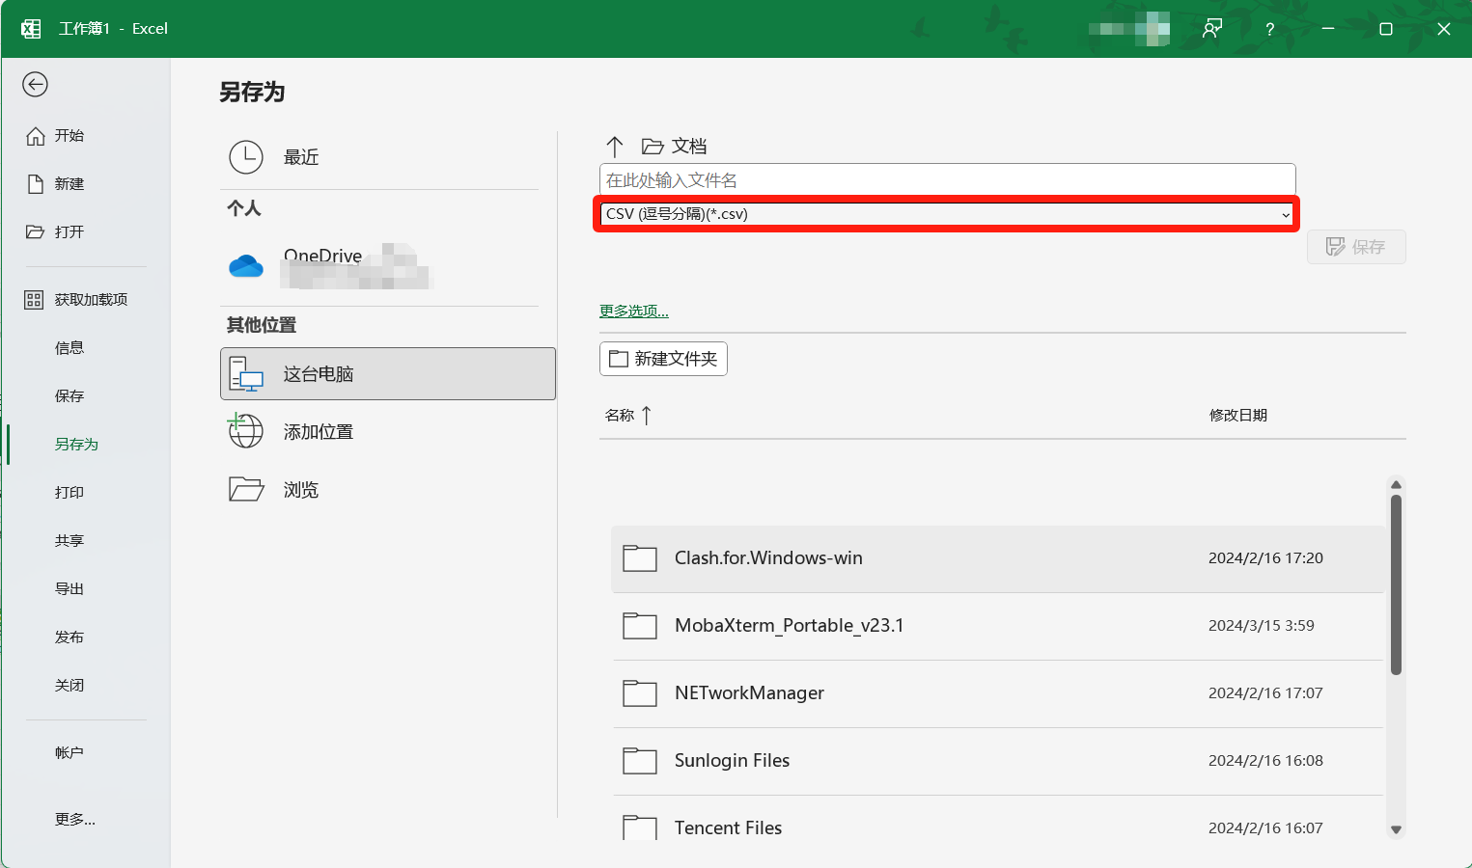Click the up arrow to go up one folder level
The width and height of the screenshot is (1472, 868).
[615, 147]
